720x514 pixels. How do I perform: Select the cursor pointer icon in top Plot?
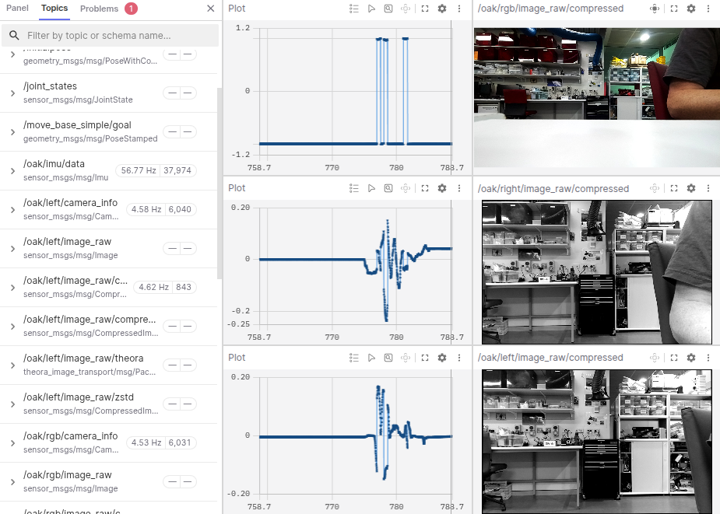[x=371, y=9]
